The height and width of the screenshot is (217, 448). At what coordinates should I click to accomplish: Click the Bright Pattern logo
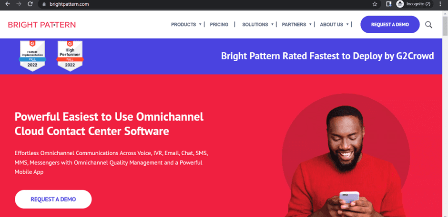(x=42, y=25)
